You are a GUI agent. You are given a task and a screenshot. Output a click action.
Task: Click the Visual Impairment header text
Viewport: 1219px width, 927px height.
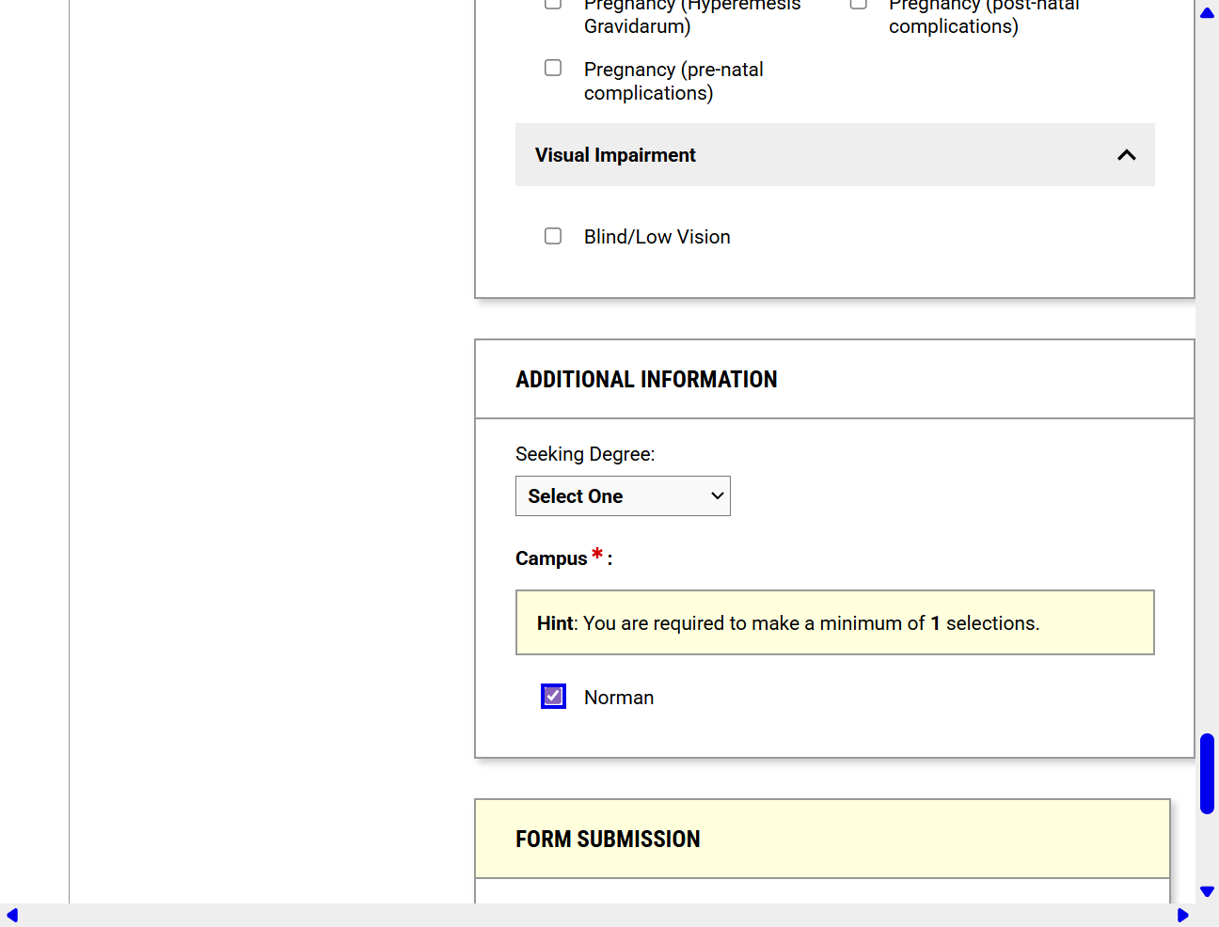click(615, 155)
